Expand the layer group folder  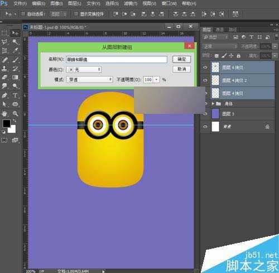(x=213, y=104)
